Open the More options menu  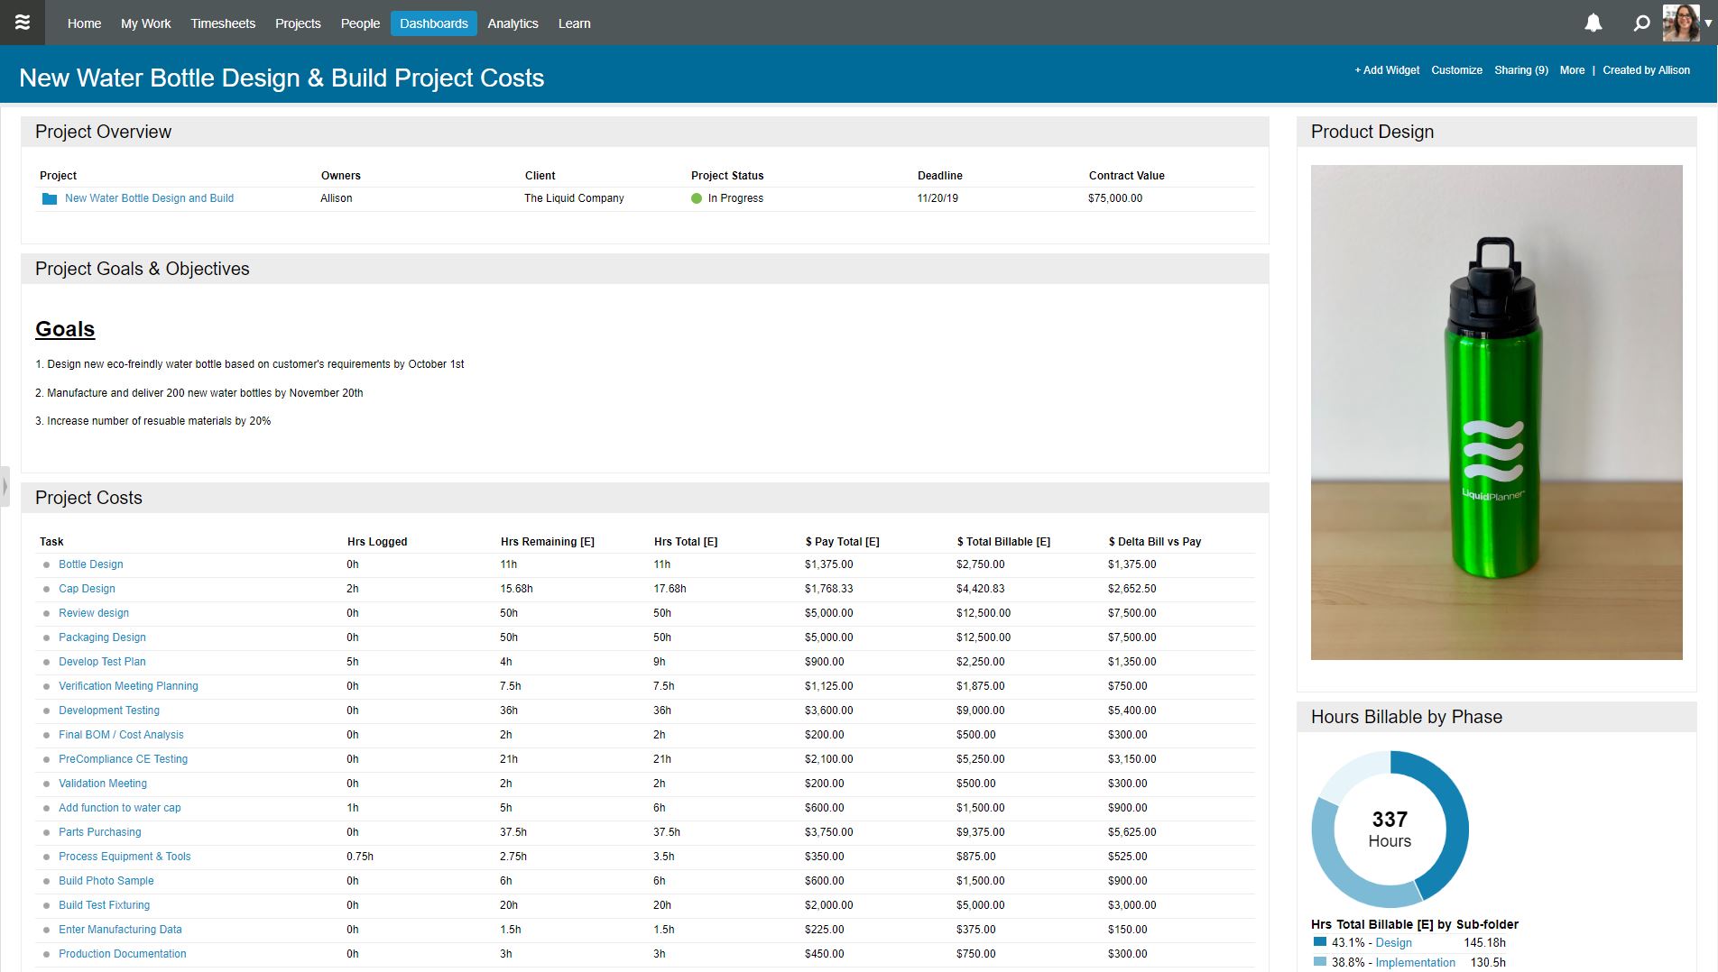[x=1572, y=70]
